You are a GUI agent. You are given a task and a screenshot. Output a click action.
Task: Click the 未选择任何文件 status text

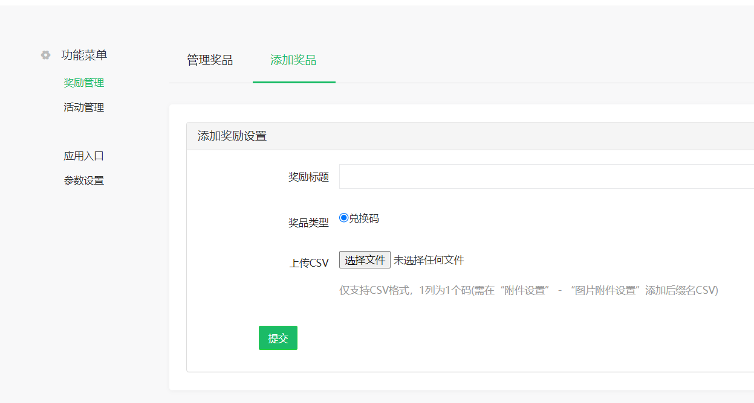[x=429, y=260]
